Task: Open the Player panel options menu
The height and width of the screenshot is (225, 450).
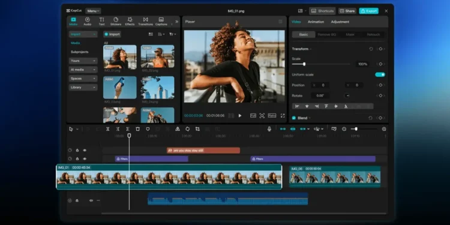Action: [x=280, y=22]
